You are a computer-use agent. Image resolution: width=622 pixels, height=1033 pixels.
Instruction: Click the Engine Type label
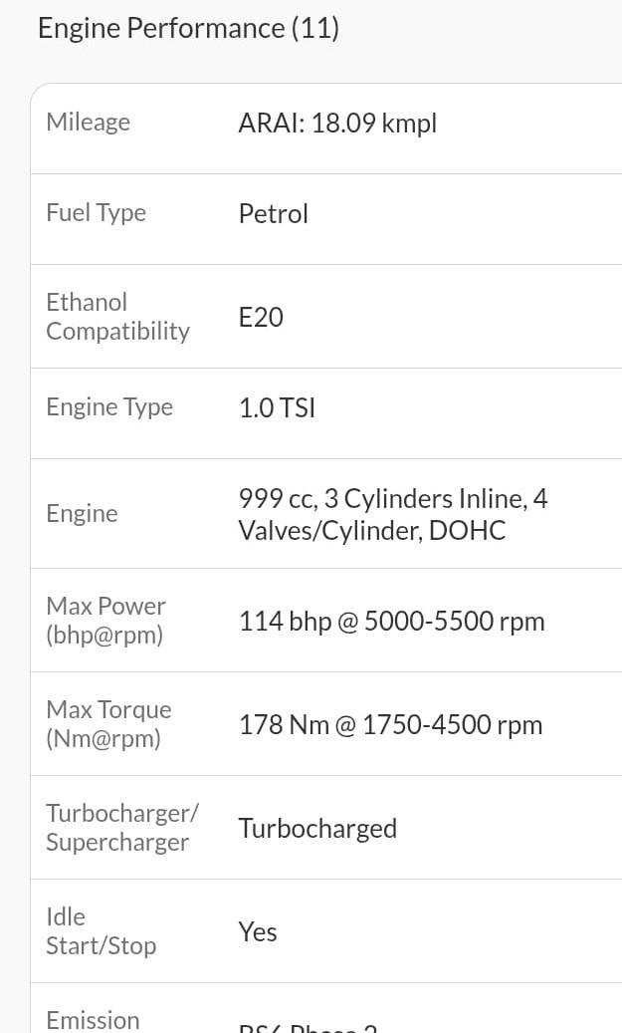click(x=109, y=407)
